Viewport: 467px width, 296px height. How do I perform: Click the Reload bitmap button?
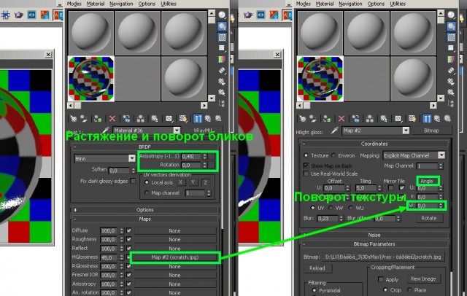317,268
